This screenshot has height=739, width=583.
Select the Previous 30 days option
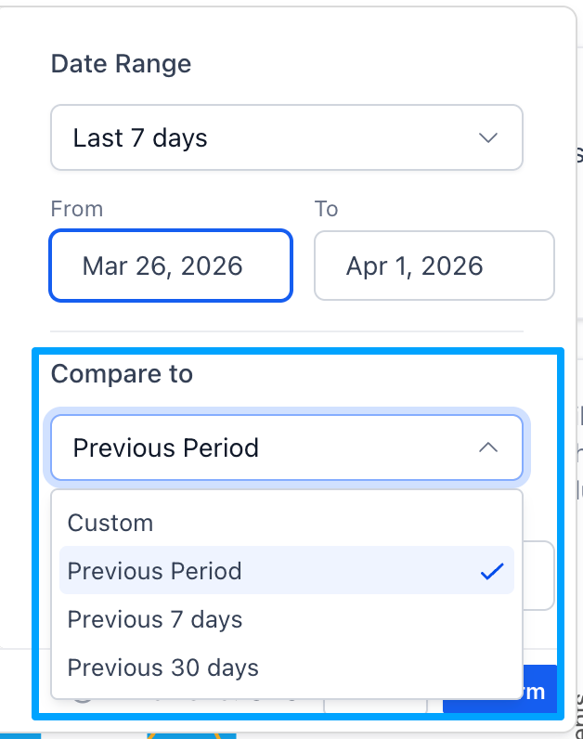163,668
